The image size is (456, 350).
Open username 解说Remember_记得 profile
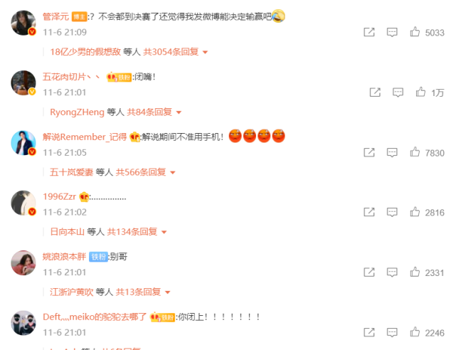(85, 137)
